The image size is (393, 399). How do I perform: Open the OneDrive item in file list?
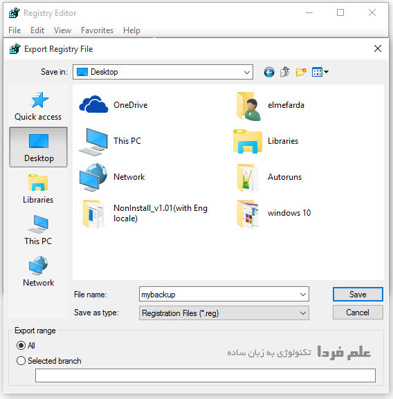[x=113, y=105]
